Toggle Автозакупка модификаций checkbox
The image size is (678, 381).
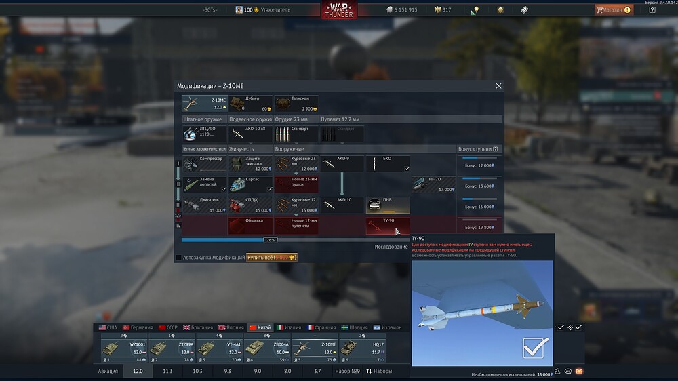point(178,258)
